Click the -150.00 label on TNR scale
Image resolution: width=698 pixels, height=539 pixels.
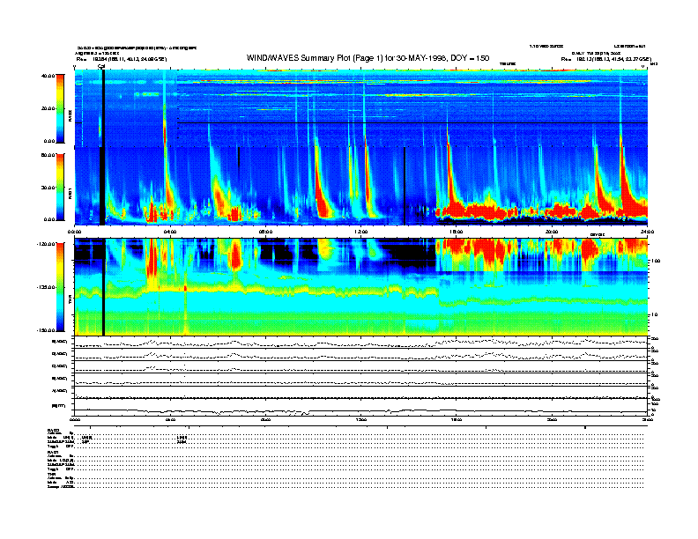[x=46, y=330]
